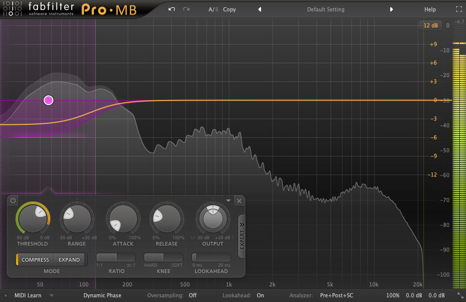Open the MIDI Learn dropdown arrow
Screen dimensions: 466x302
click(52, 295)
